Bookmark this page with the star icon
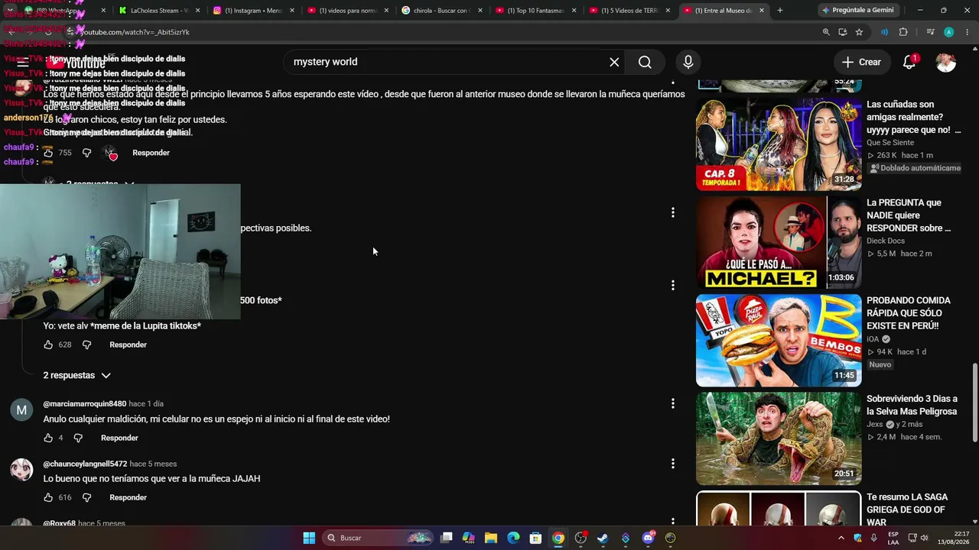This screenshot has width=979, height=550. (859, 32)
